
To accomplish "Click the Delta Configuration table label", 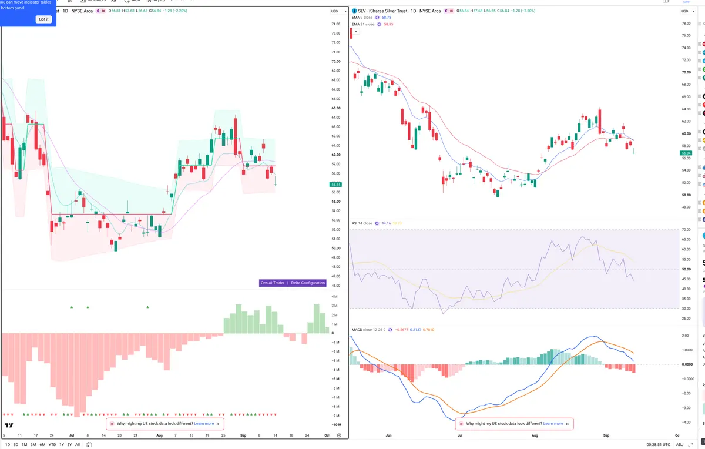I will coord(308,283).
